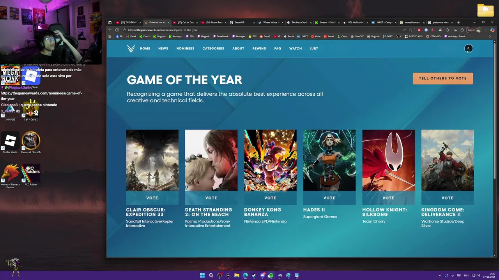Vote for Hollow Knight: Silksong

click(388, 198)
